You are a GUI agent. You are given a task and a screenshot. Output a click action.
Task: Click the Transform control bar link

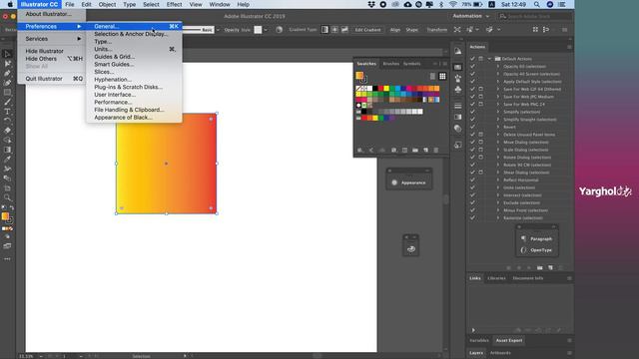437,30
